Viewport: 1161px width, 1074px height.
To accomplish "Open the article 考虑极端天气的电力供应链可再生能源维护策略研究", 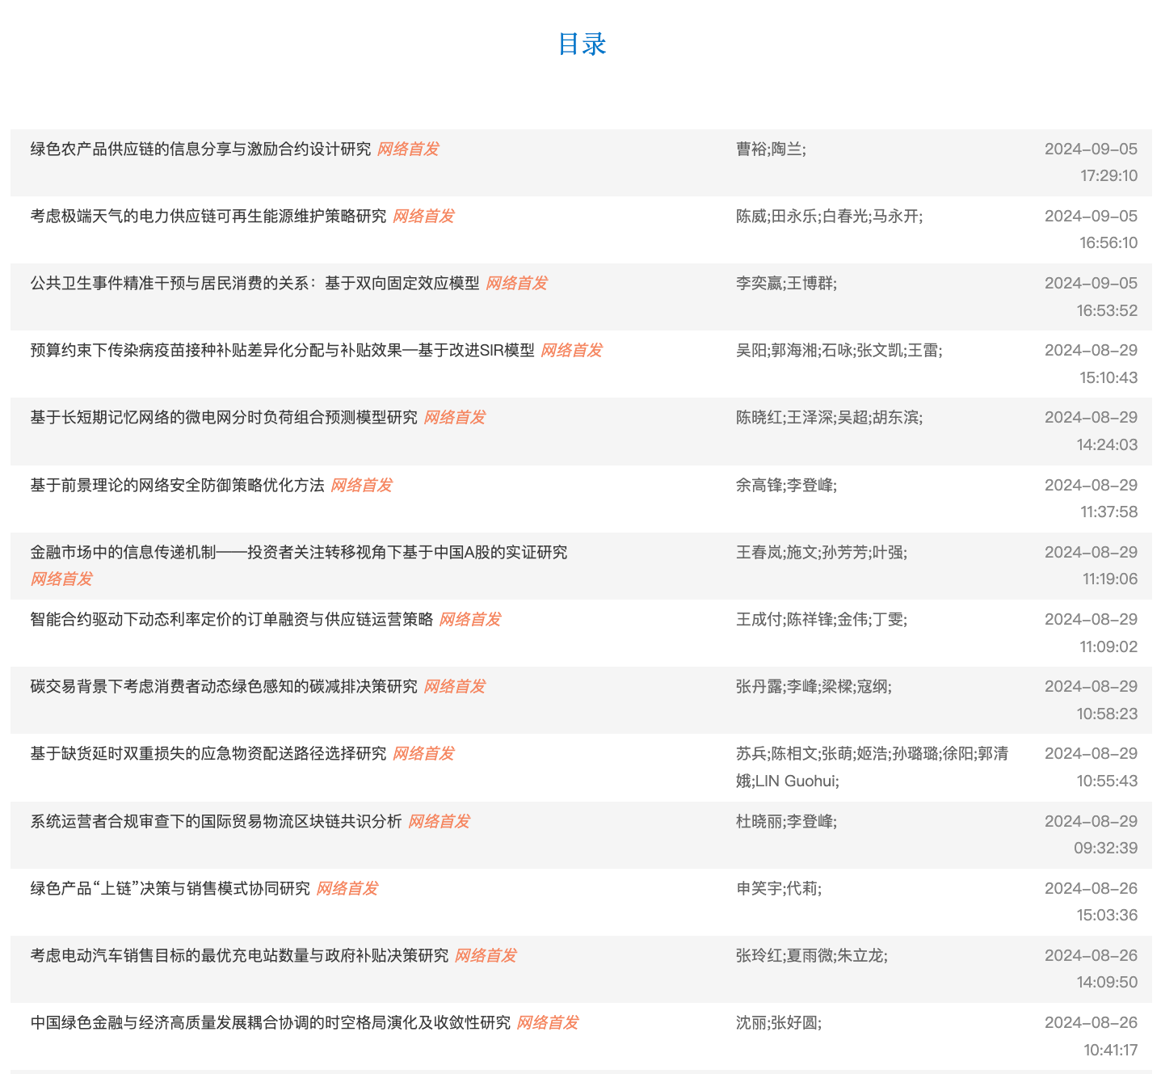I will [x=208, y=217].
